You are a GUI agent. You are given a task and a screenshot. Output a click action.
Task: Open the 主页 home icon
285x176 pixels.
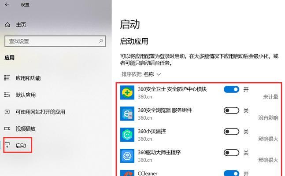click(7, 25)
